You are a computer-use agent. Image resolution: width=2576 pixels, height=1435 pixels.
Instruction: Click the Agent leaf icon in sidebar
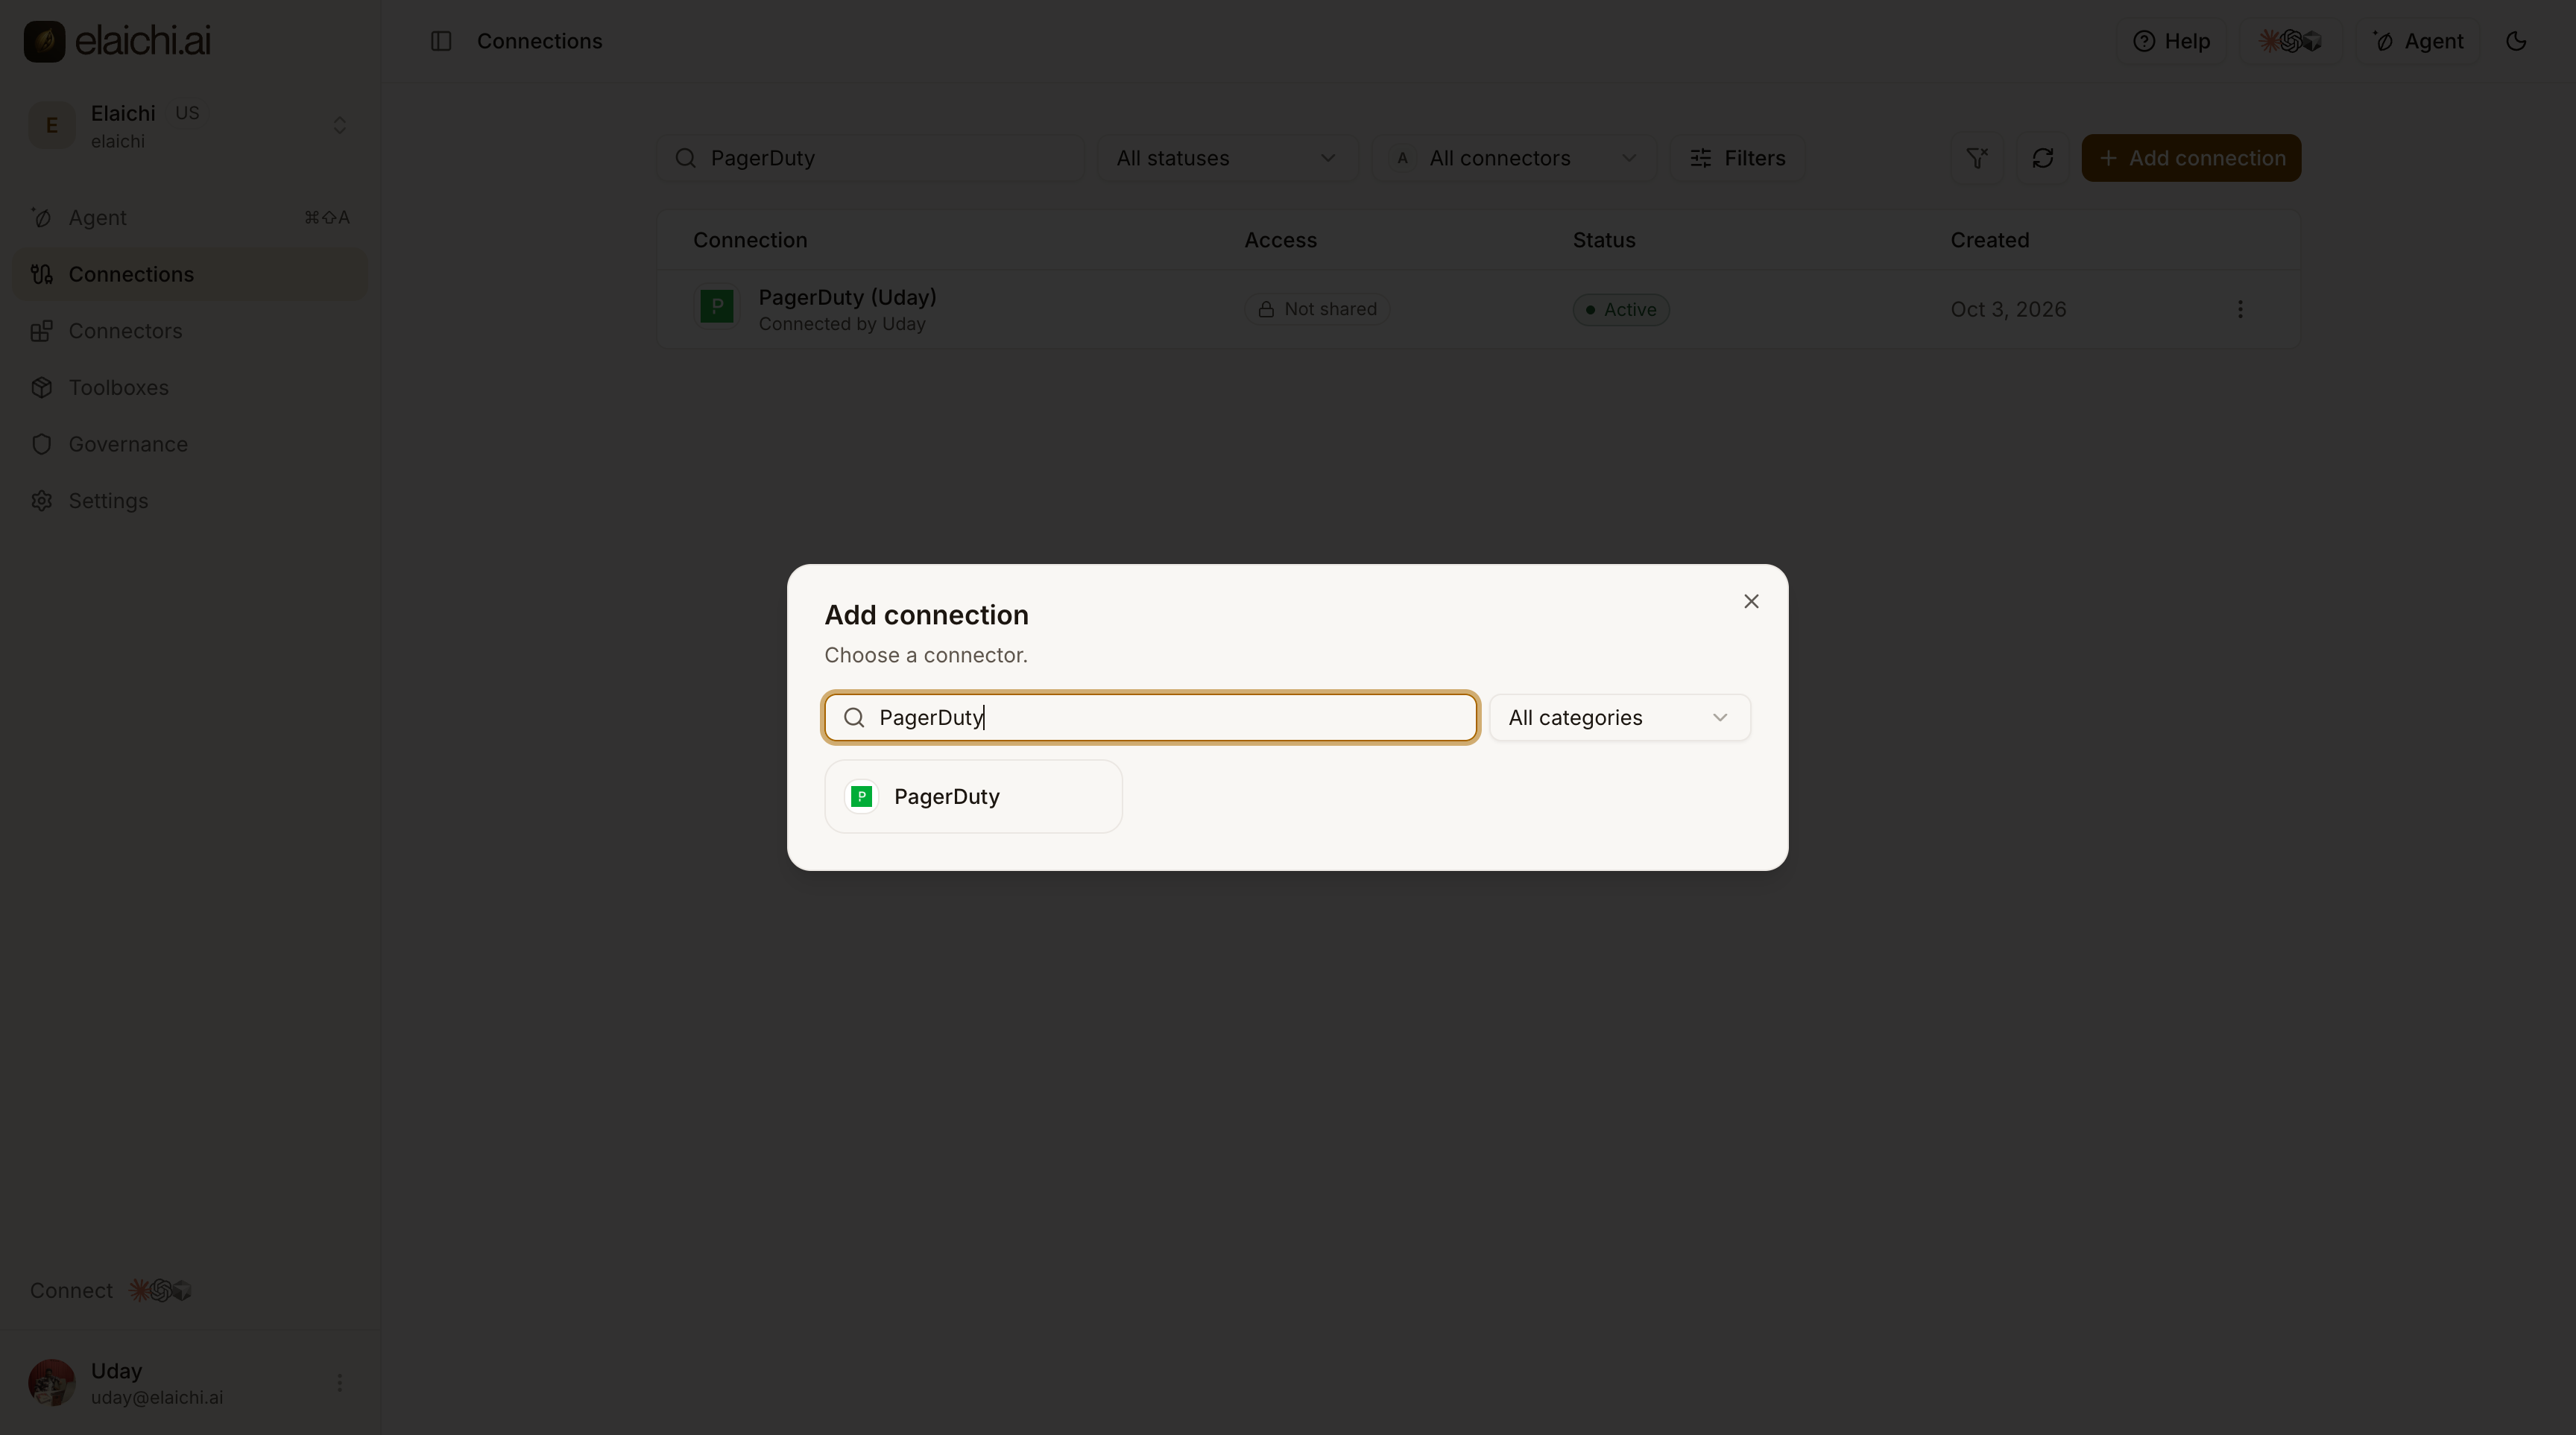click(41, 218)
